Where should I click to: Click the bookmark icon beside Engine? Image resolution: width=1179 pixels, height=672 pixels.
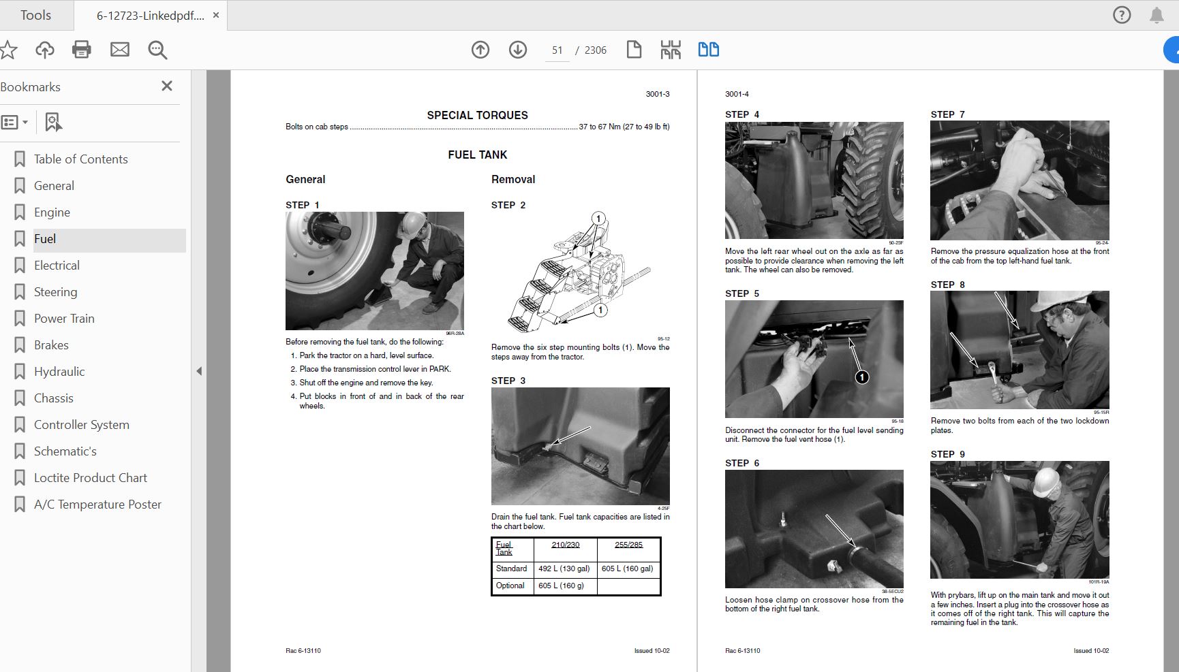click(x=20, y=212)
